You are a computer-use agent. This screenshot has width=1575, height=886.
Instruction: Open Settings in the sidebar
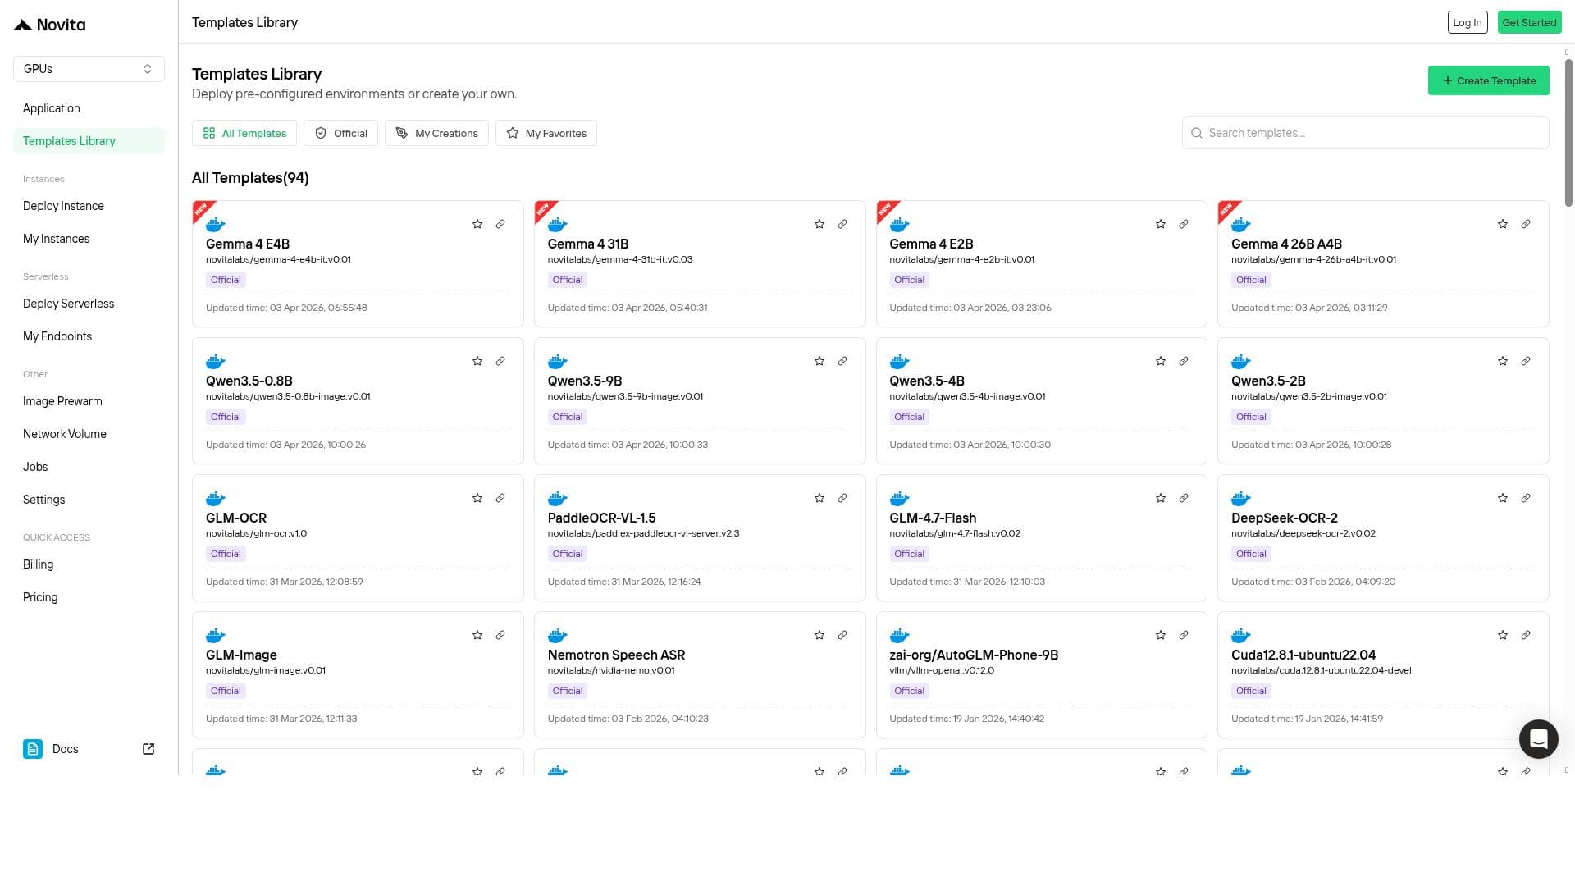(x=89, y=500)
